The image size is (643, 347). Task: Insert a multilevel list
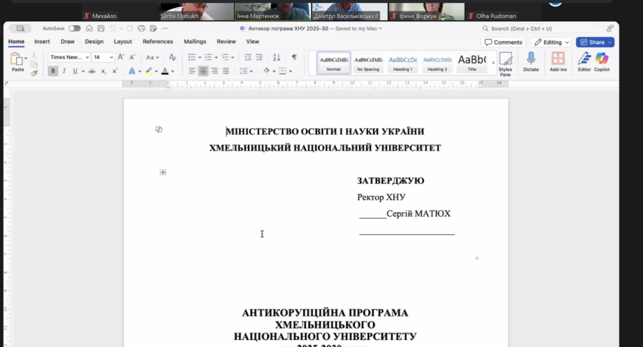coord(225,57)
